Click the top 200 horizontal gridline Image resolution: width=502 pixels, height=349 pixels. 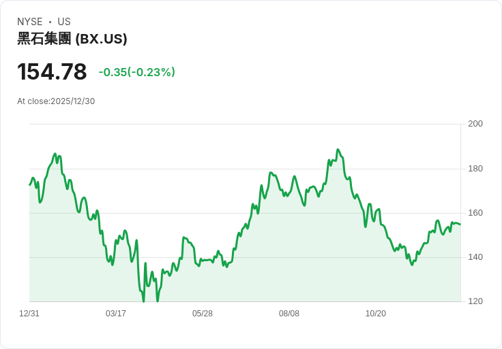[x=244, y=124]
